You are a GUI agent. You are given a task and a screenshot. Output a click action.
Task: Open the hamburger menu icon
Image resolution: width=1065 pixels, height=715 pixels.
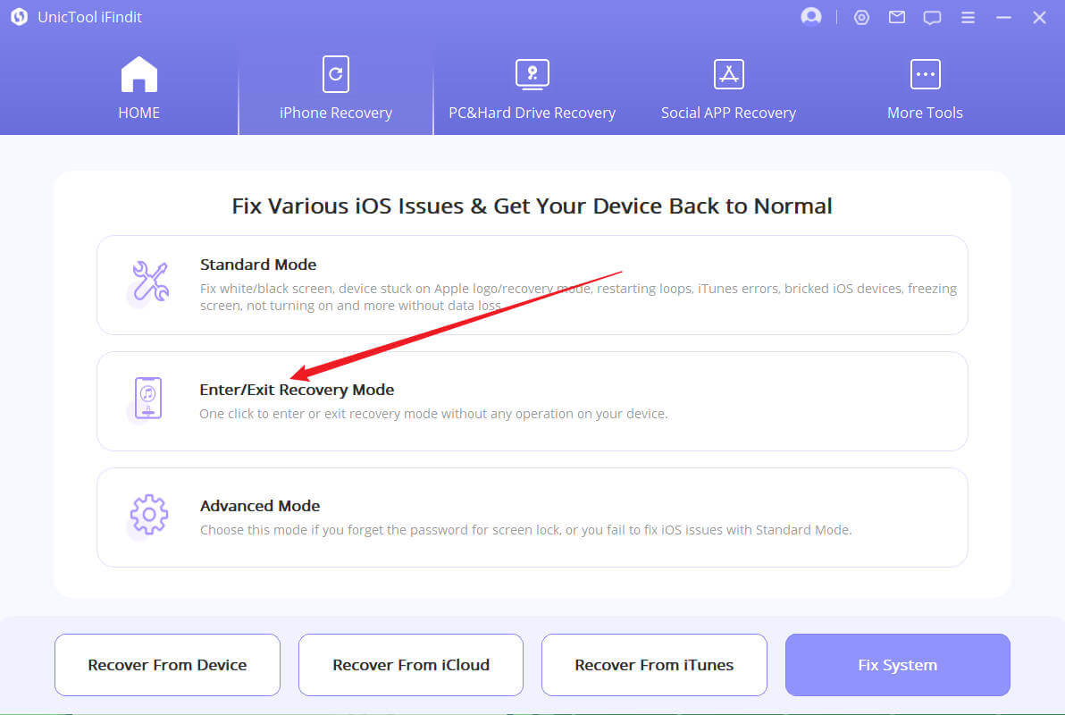pyautogui.click(x=968, y=17)
